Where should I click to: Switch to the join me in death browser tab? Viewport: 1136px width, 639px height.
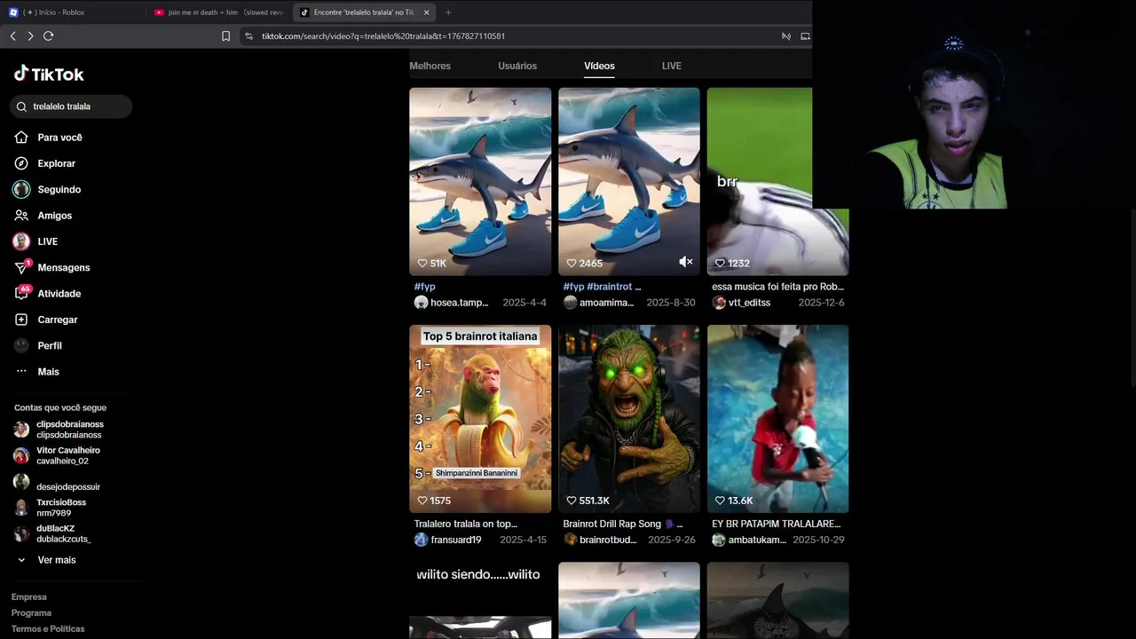[217, 12]
